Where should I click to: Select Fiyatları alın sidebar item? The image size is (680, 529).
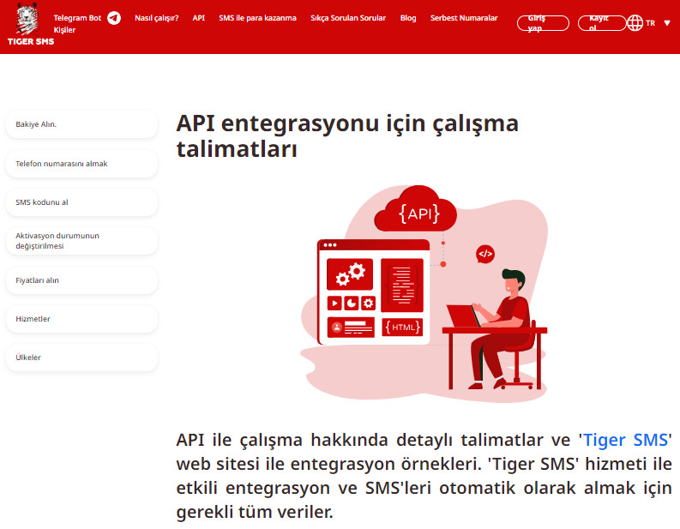point(81,280)
